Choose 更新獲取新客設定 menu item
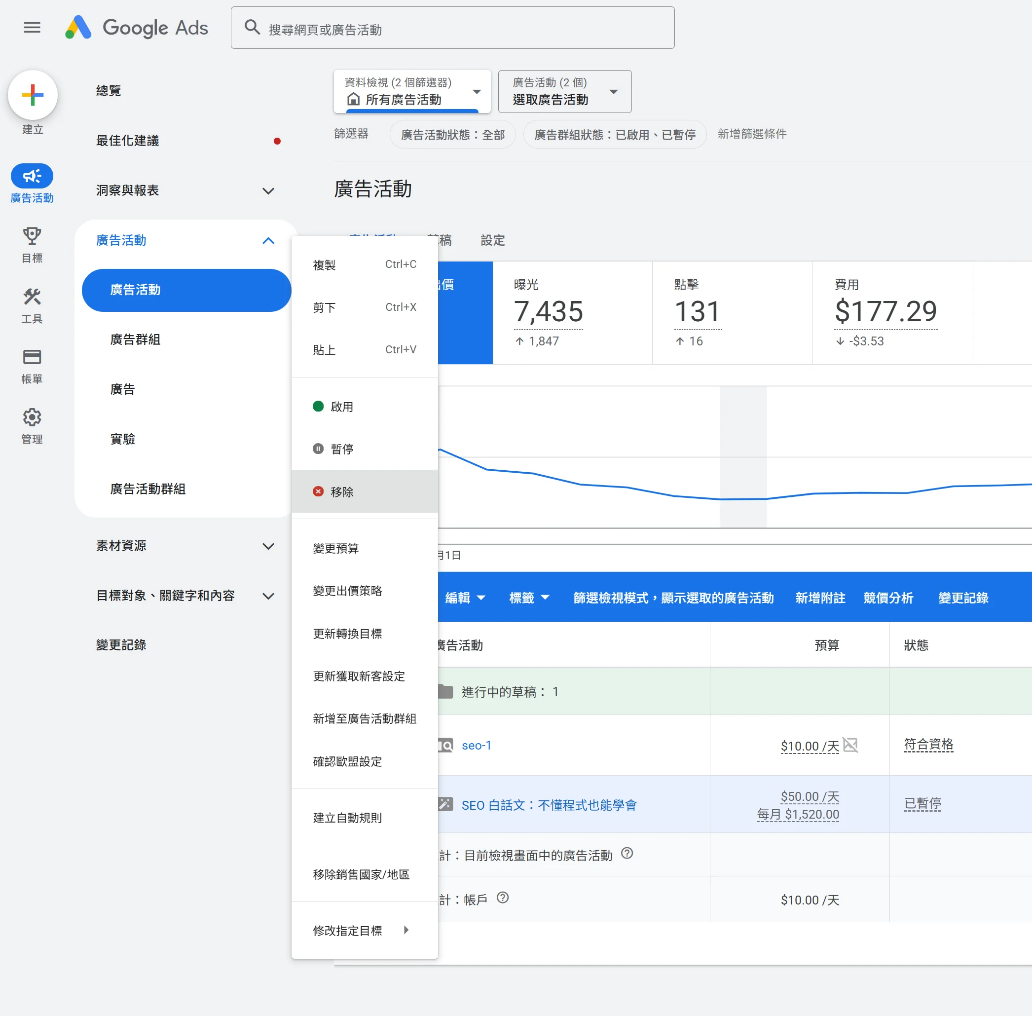 (x=365, y=676)
